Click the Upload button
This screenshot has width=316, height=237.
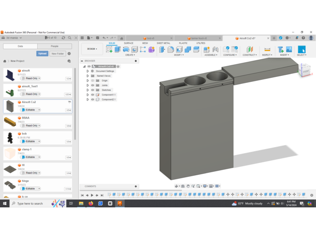(42, 53)
